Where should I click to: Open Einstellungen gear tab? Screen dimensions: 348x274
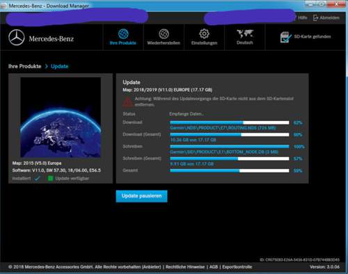point(204,37)
